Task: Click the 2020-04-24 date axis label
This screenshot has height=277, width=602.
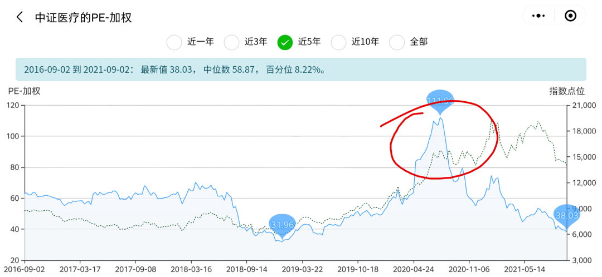Action: [x=414, y=269]
